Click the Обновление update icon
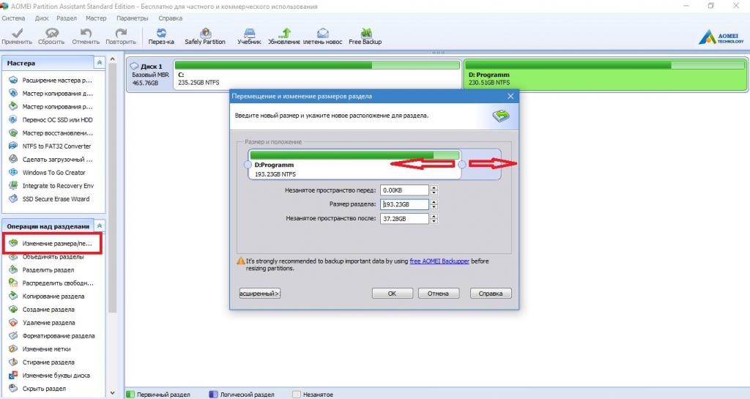This screenshot has height=399, width=750. [x=284, y=37]
